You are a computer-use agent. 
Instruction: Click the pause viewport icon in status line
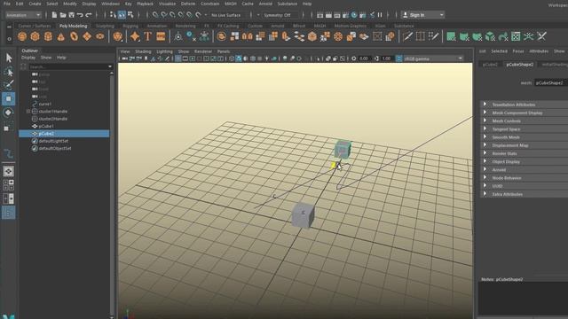pyautogui.click(x=380, y=15)
